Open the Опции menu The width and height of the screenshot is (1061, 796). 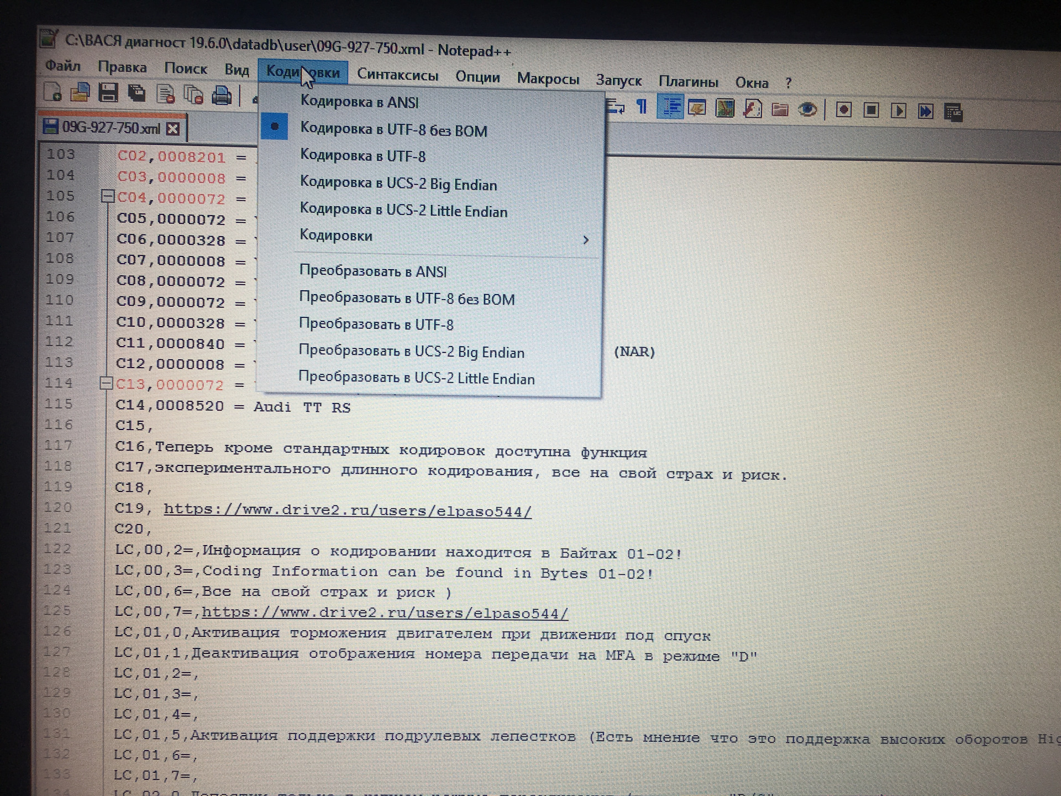pos(477,77)
